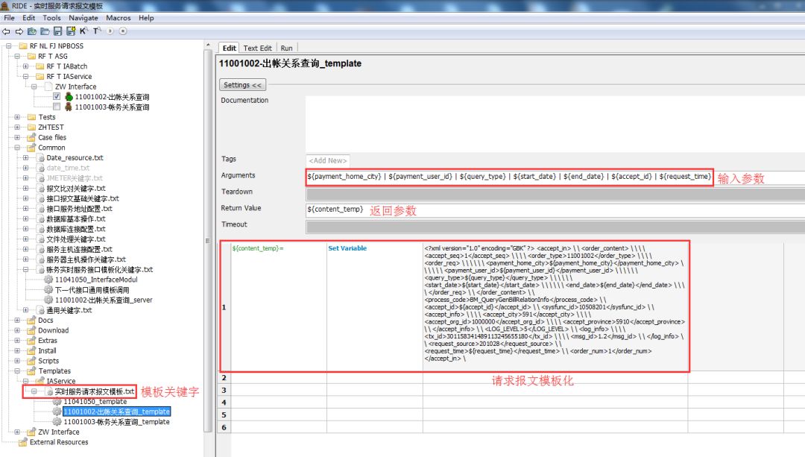
Task: Click the folder icon of External Resources
Action: coord(23,442)
